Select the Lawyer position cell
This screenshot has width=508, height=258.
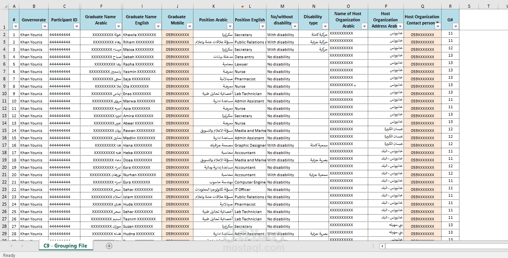pyautogui.click(x=250, y=64)
